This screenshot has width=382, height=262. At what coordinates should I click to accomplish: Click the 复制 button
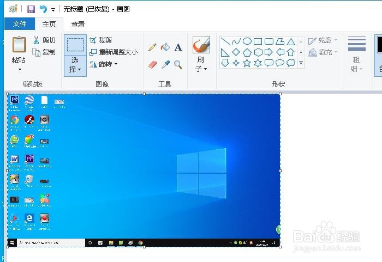[44, 52]
